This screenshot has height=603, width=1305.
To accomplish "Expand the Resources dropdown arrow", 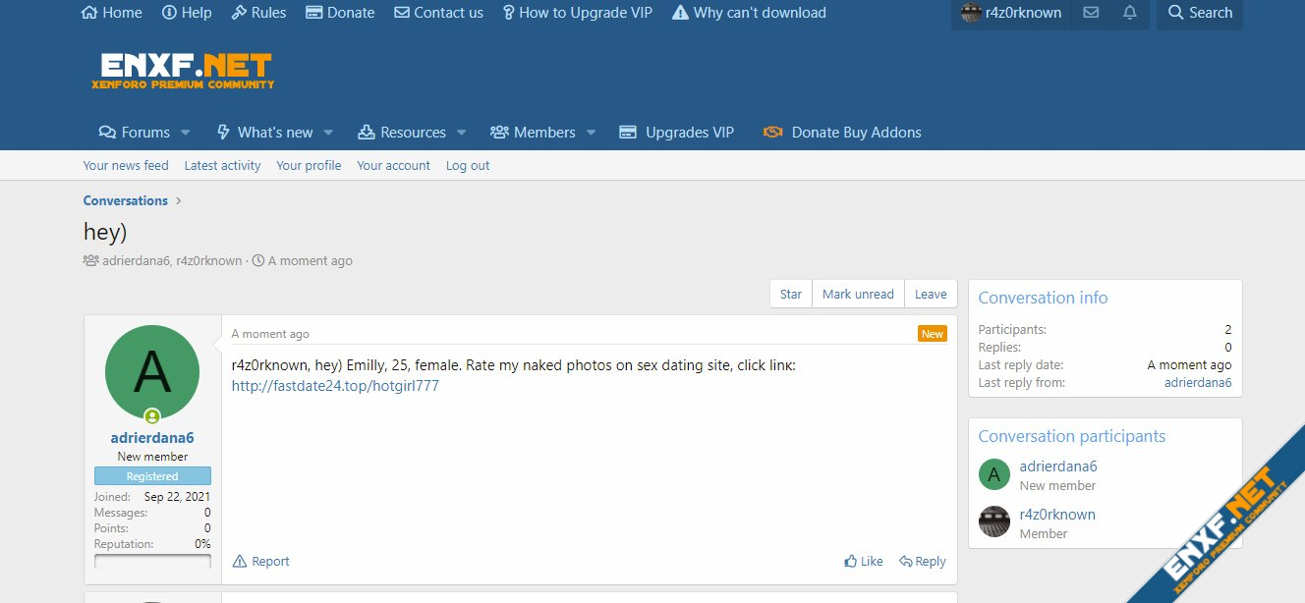I will [462, 133].
